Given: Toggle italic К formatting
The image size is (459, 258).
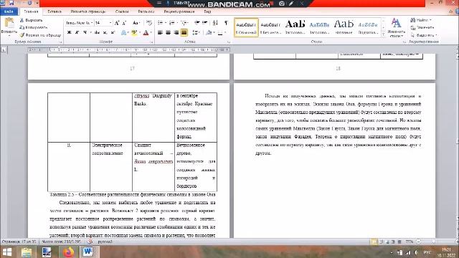Looking at the screenshot, I should [77, 32].
